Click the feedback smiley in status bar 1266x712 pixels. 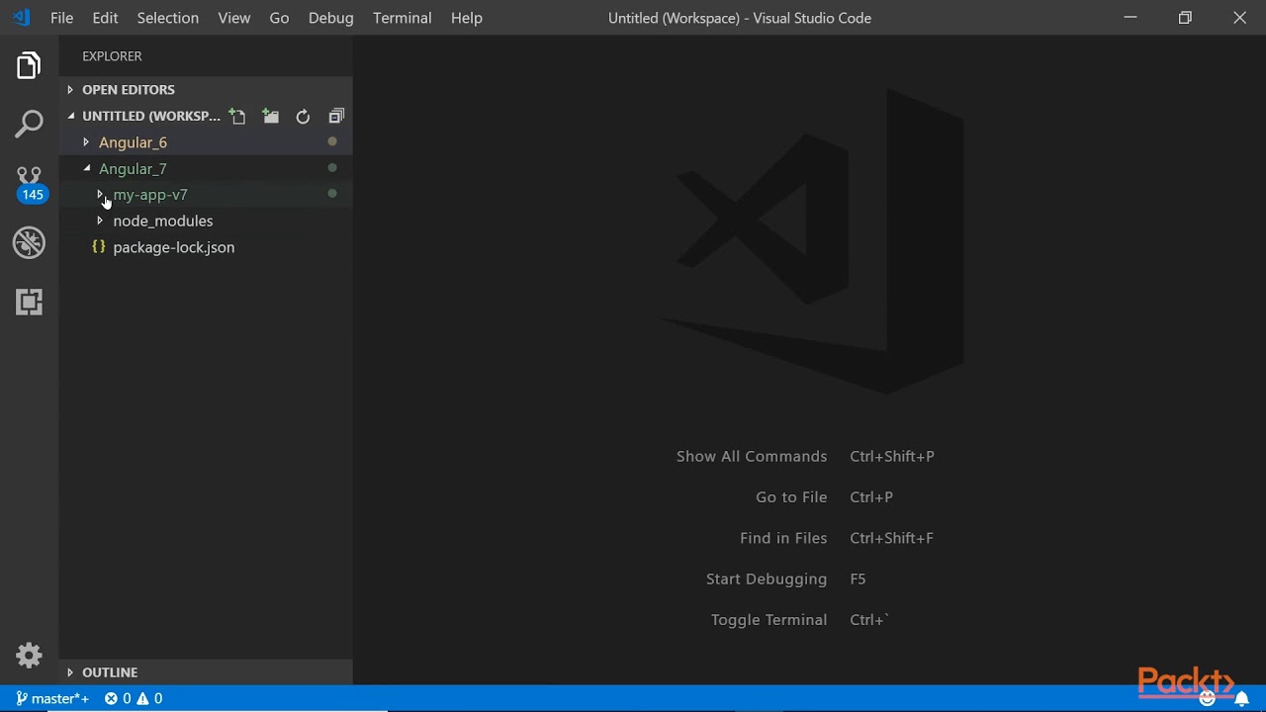tap(1208, 699)
